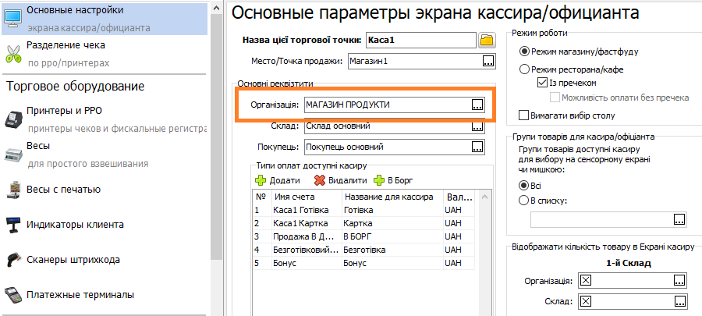Open Весы с печатью icon

pos(12,190)
